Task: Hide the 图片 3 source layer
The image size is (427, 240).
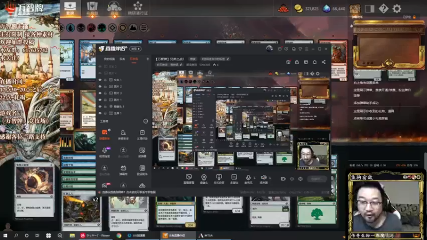Action: tap(100, 93)
